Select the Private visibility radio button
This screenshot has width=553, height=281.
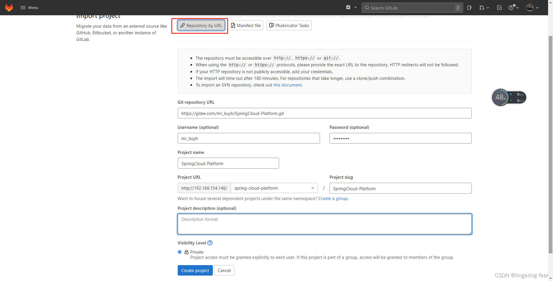(x=180, y=252)
